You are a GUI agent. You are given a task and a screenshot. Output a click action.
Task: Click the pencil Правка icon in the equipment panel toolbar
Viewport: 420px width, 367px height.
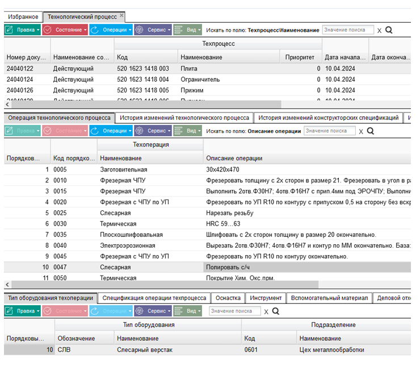[9, 311]
